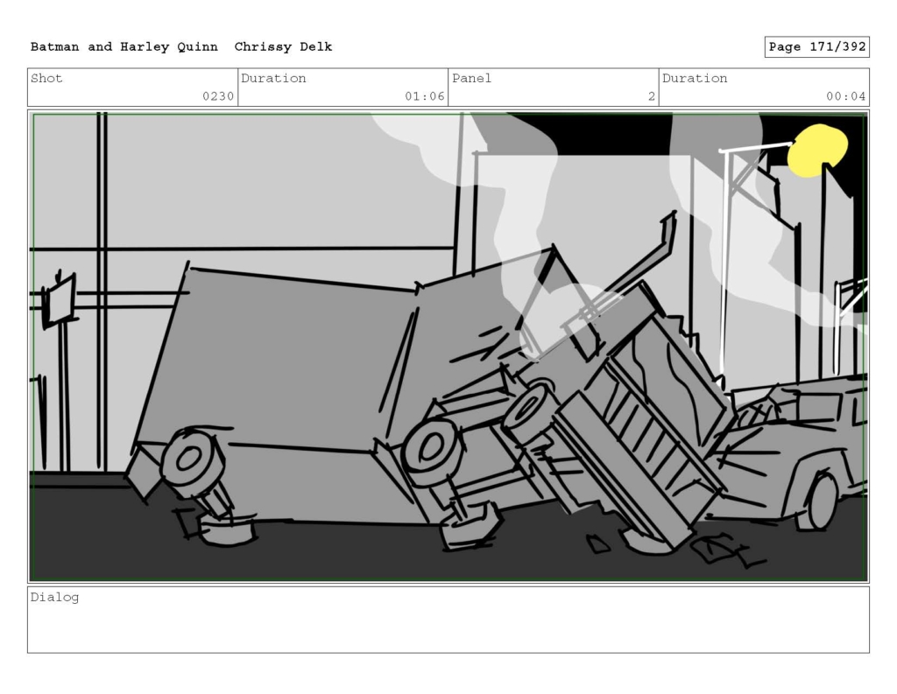This screenshot has width=897, height=694.
Task: Select the panel number value "2"
Action: [652, 96]
